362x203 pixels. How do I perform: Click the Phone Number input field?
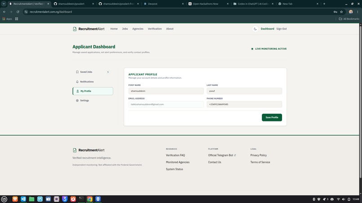coord(244,104)
